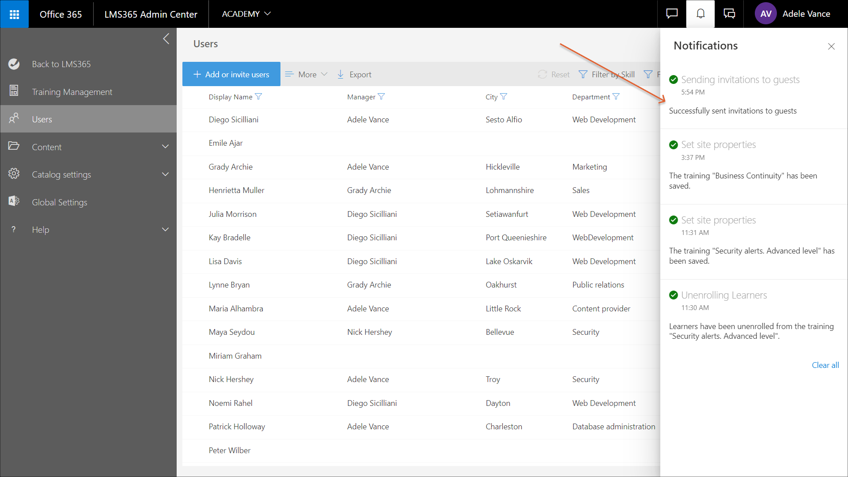Filter the Manager column via funnel icon
Screen dimensions: 848x477
[382, 97]
